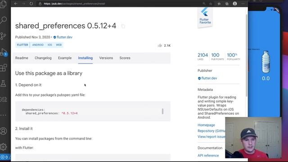Viewport: 288px width, 162px height.
Task: Open the Testing flask icon
Action: (x=3, y=84)
